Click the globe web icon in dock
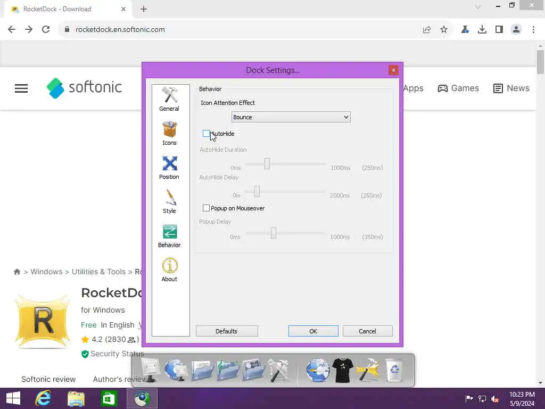This screenshot has width=545, height=409. click(317, 371)
